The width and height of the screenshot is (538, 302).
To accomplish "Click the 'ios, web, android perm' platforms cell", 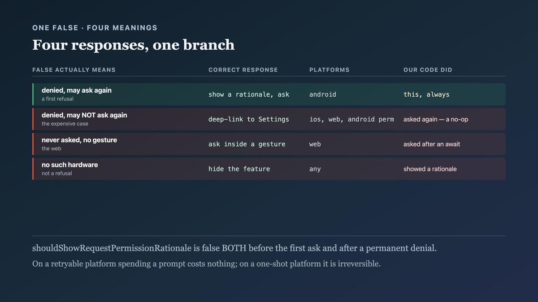I will (352, 119).
